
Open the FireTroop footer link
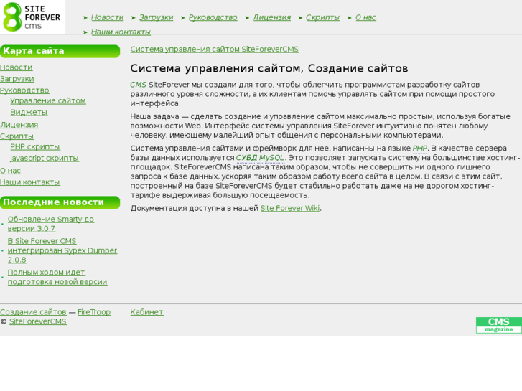[x=94, y=312]
